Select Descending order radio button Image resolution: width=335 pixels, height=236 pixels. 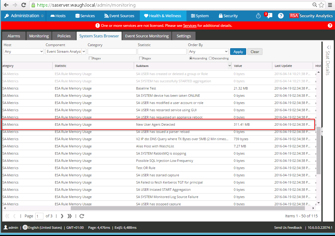tap(210, 58)
